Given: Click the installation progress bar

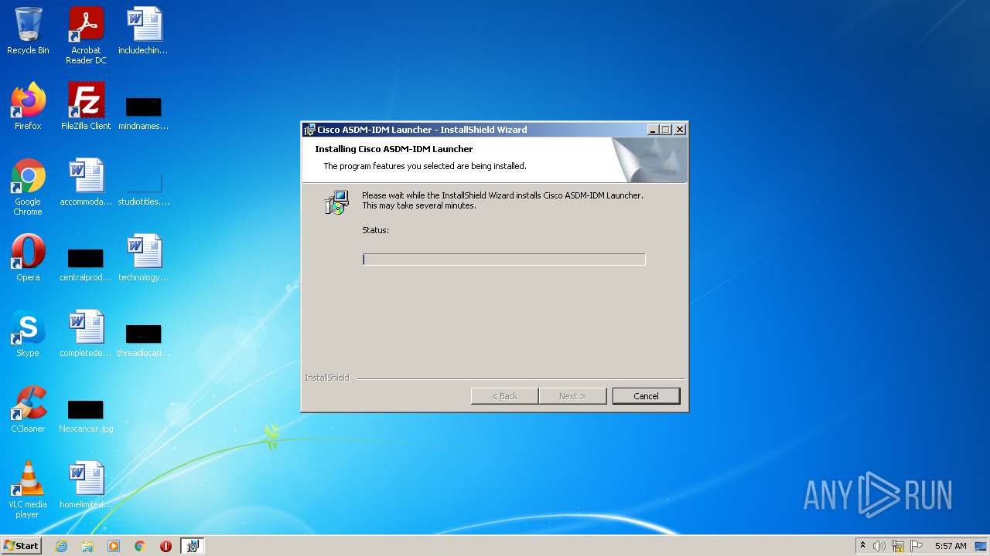Looking at the screenshot, I should tap(504, 259).
